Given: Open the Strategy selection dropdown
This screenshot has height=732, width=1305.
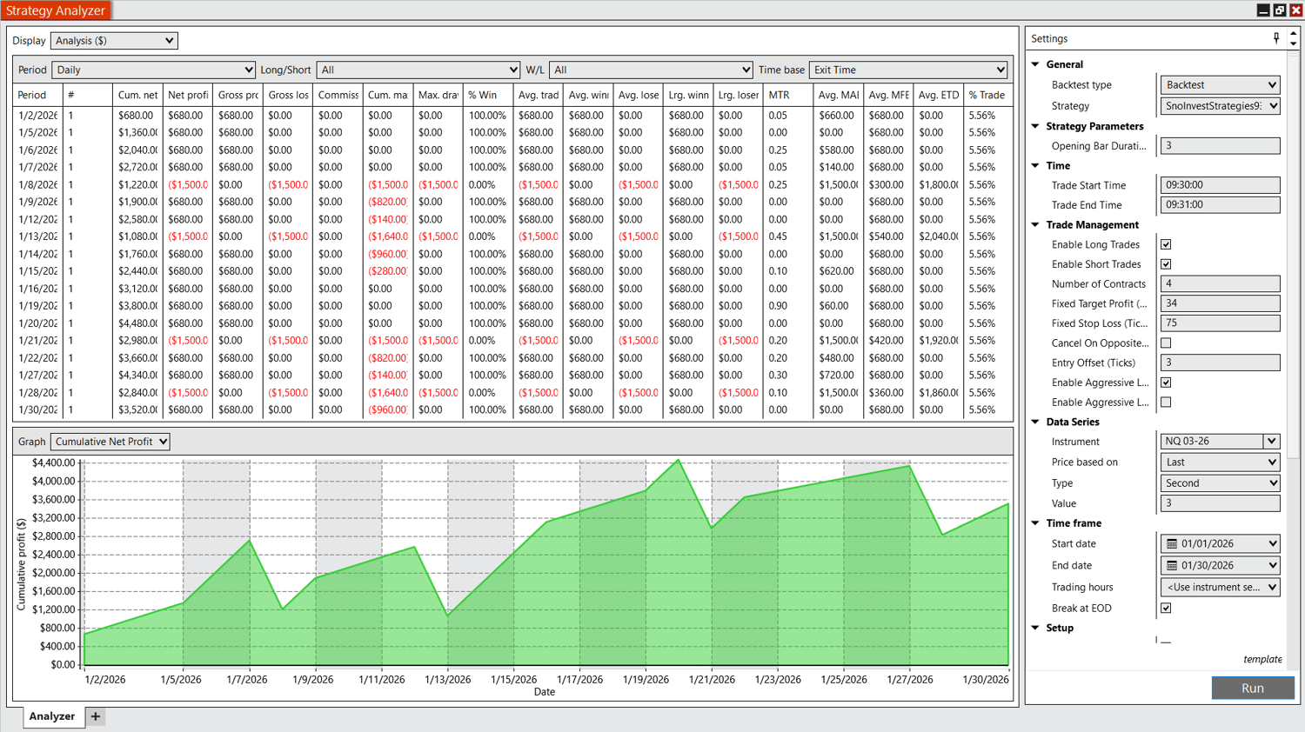Looking at the screenshot, I should tap(1220, 106).
